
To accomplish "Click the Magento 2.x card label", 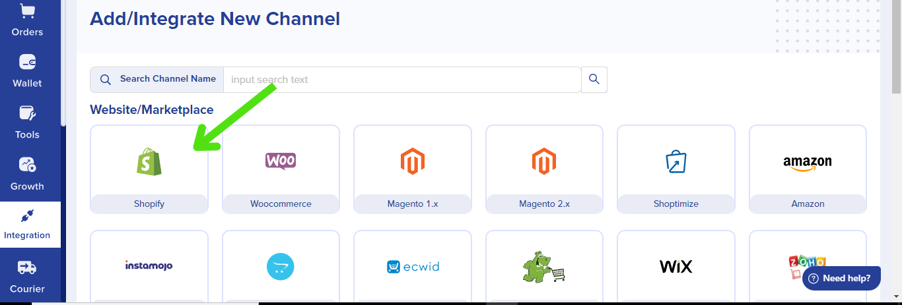I will [x=544, y=204].
